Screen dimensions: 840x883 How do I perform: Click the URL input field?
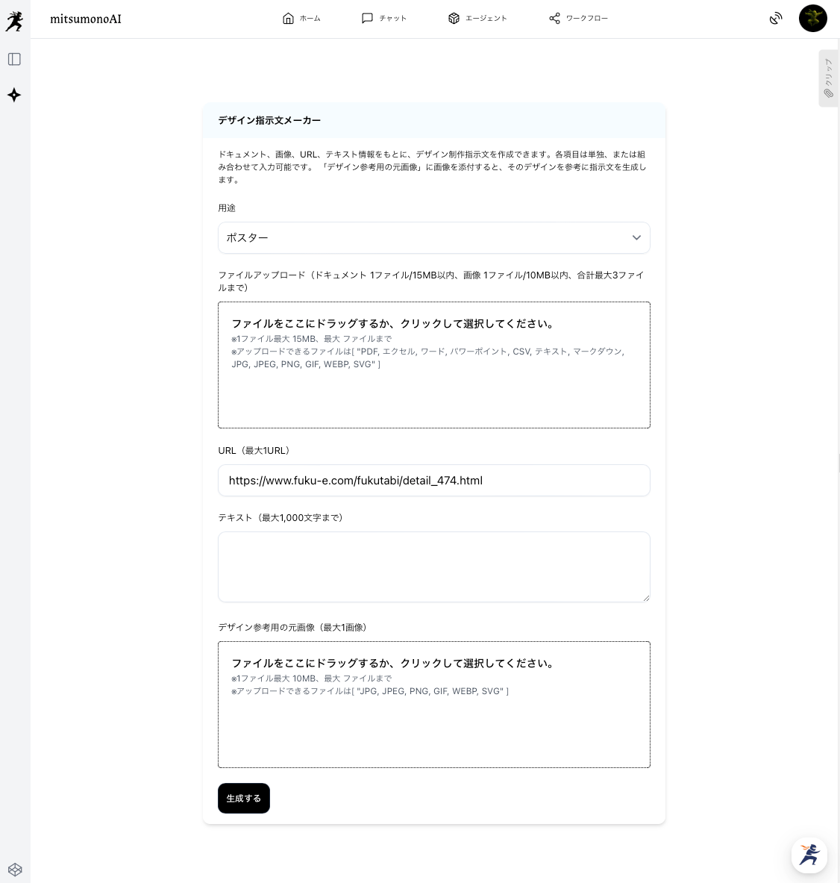pos(433,481)
